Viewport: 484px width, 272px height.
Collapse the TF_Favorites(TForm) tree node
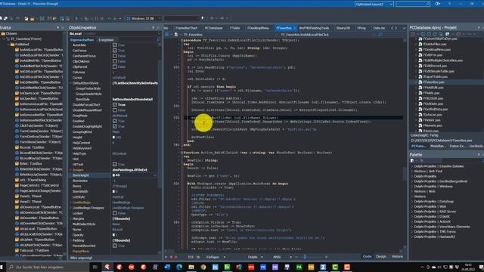4,39
